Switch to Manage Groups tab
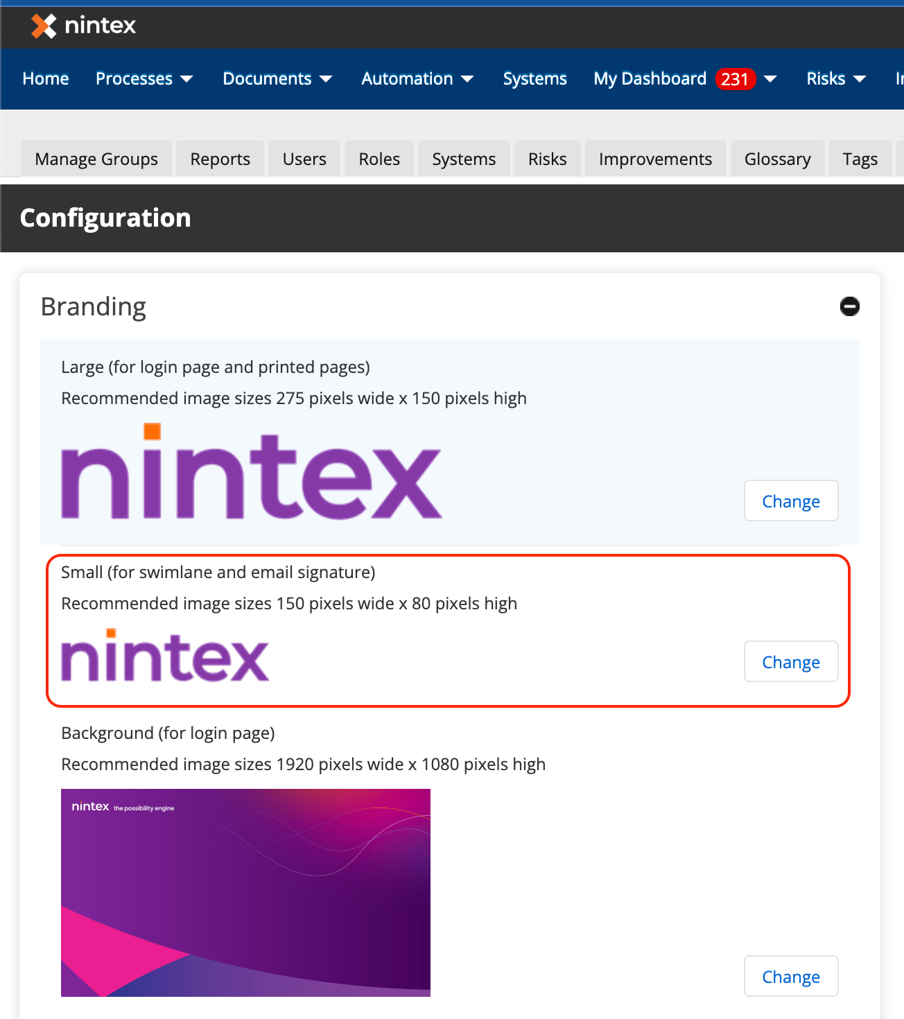Image resolution: width=904 pixels, height=1019 pixels. click(96, 159)
